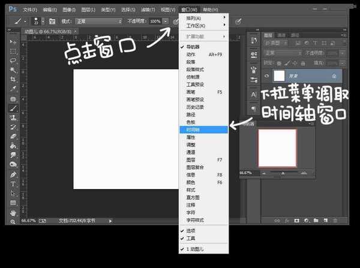Select the Zoom tool in toolbar

(12, 222)
